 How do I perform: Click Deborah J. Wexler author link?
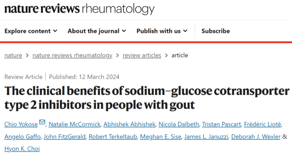pyautogui.click(x=256, y=137)
